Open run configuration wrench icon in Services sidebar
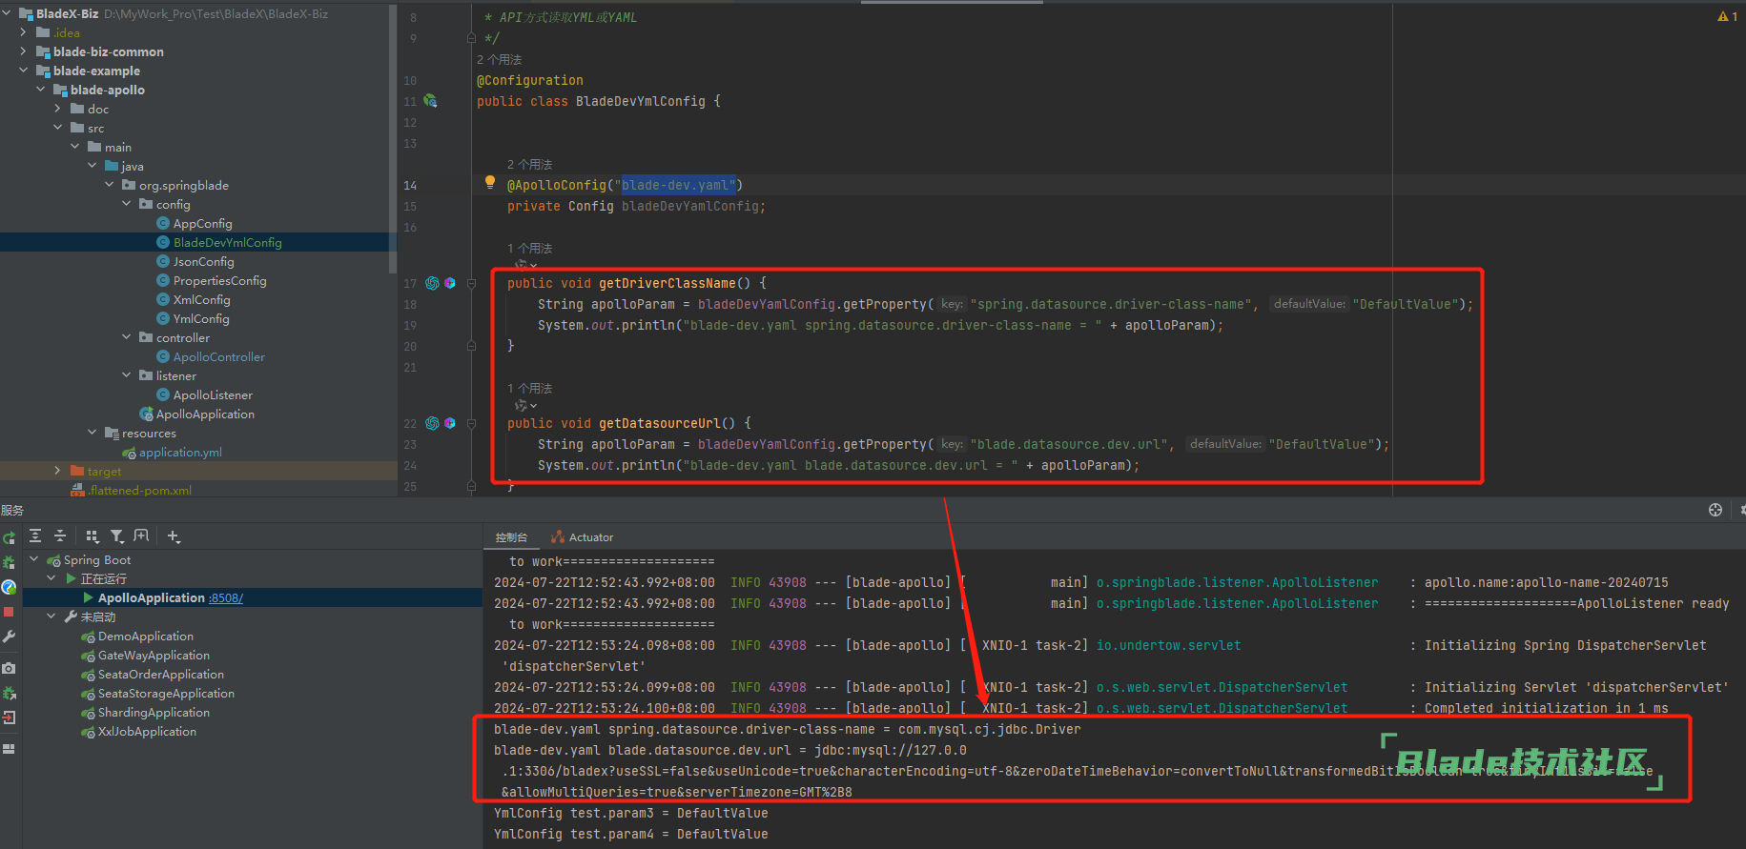The height and width of the screenshot is (849, 1746). click(x=9, y=636)
